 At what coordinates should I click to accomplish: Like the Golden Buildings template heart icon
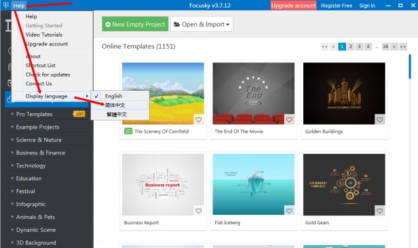(379, 120)
